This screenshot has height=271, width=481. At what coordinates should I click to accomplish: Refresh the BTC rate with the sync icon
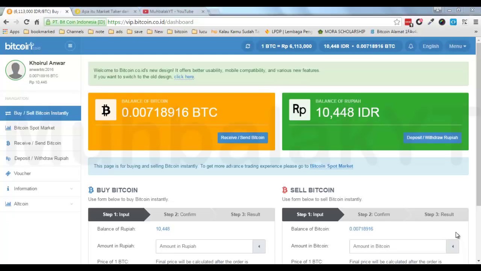248,46
